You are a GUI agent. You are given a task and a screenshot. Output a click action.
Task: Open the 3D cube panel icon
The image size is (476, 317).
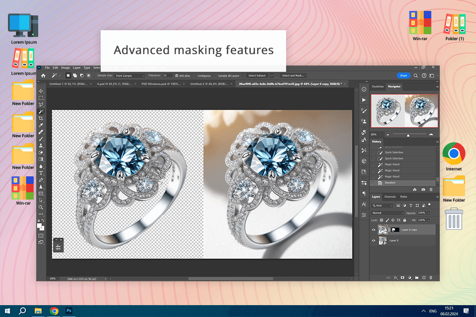[x=363, y=161]
